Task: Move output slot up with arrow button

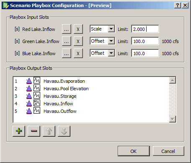Action: (x=49, y=131)
